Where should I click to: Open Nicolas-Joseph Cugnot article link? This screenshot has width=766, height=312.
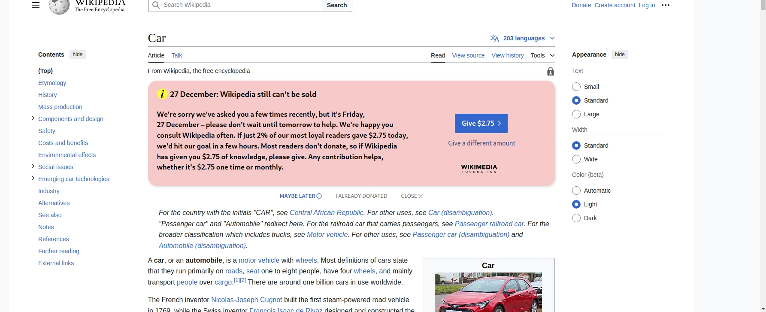coord(247,300)
